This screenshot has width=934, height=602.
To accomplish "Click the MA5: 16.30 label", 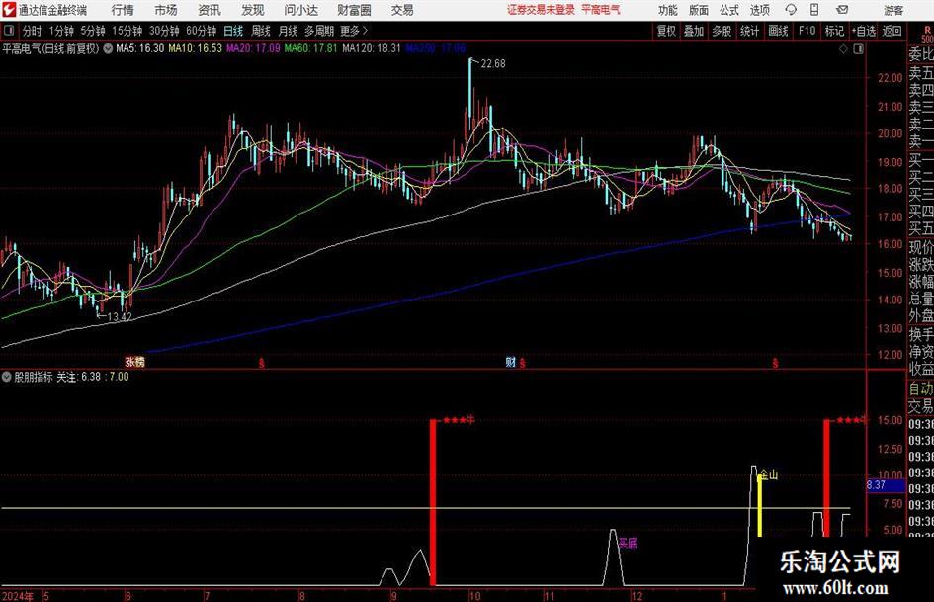I will tap(140, 48).
